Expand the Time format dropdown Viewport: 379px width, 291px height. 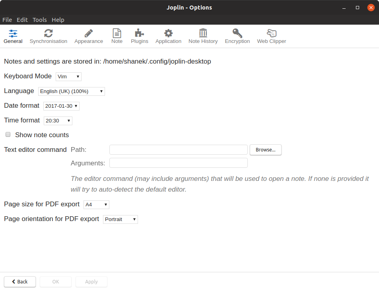click(58, 121)
